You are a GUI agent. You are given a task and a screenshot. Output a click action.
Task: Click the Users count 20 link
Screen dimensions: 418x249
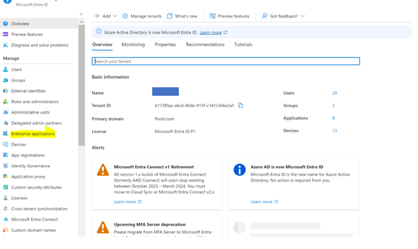pyautogui.click(x=335, y=93)
